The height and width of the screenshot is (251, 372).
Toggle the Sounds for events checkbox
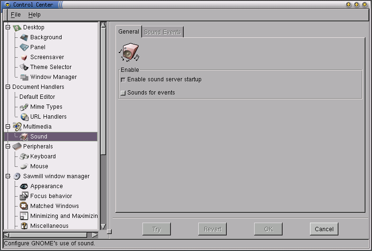(x=123, y=93)
